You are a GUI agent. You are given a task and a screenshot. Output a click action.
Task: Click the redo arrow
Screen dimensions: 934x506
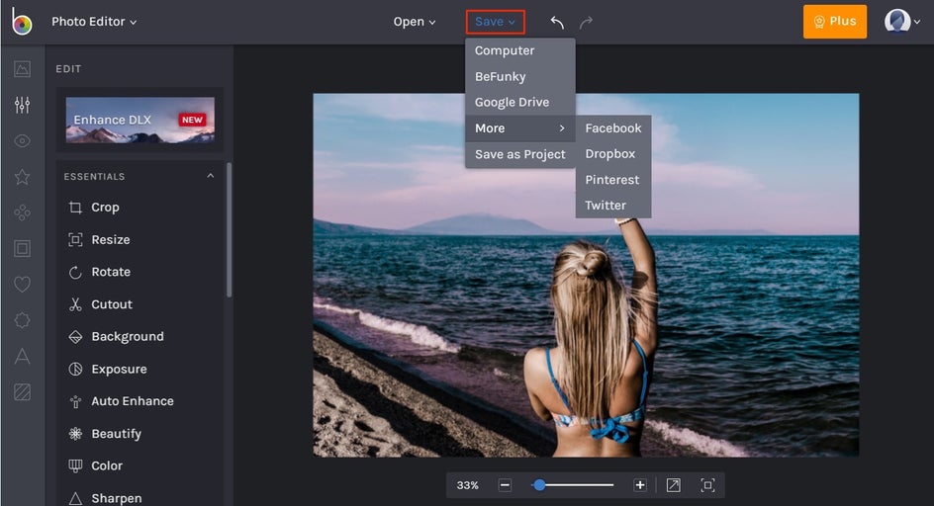click(586, 22)
